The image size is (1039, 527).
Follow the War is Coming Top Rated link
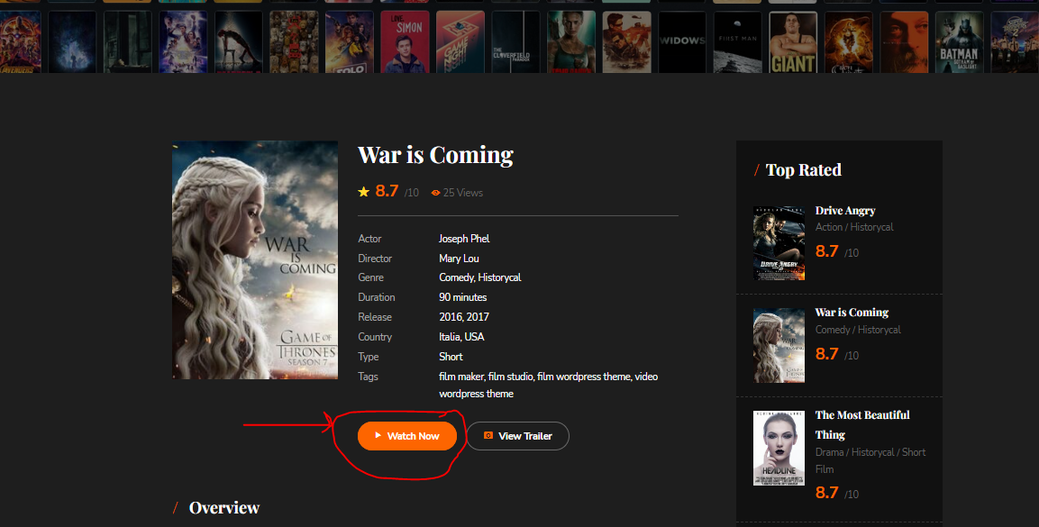coord(852,313)
